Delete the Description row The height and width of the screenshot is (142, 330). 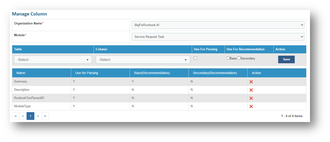pyautogui.click(x=251, y=90)
